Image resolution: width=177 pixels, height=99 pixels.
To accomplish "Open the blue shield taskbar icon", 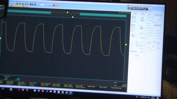I will [x=23, y=90].
